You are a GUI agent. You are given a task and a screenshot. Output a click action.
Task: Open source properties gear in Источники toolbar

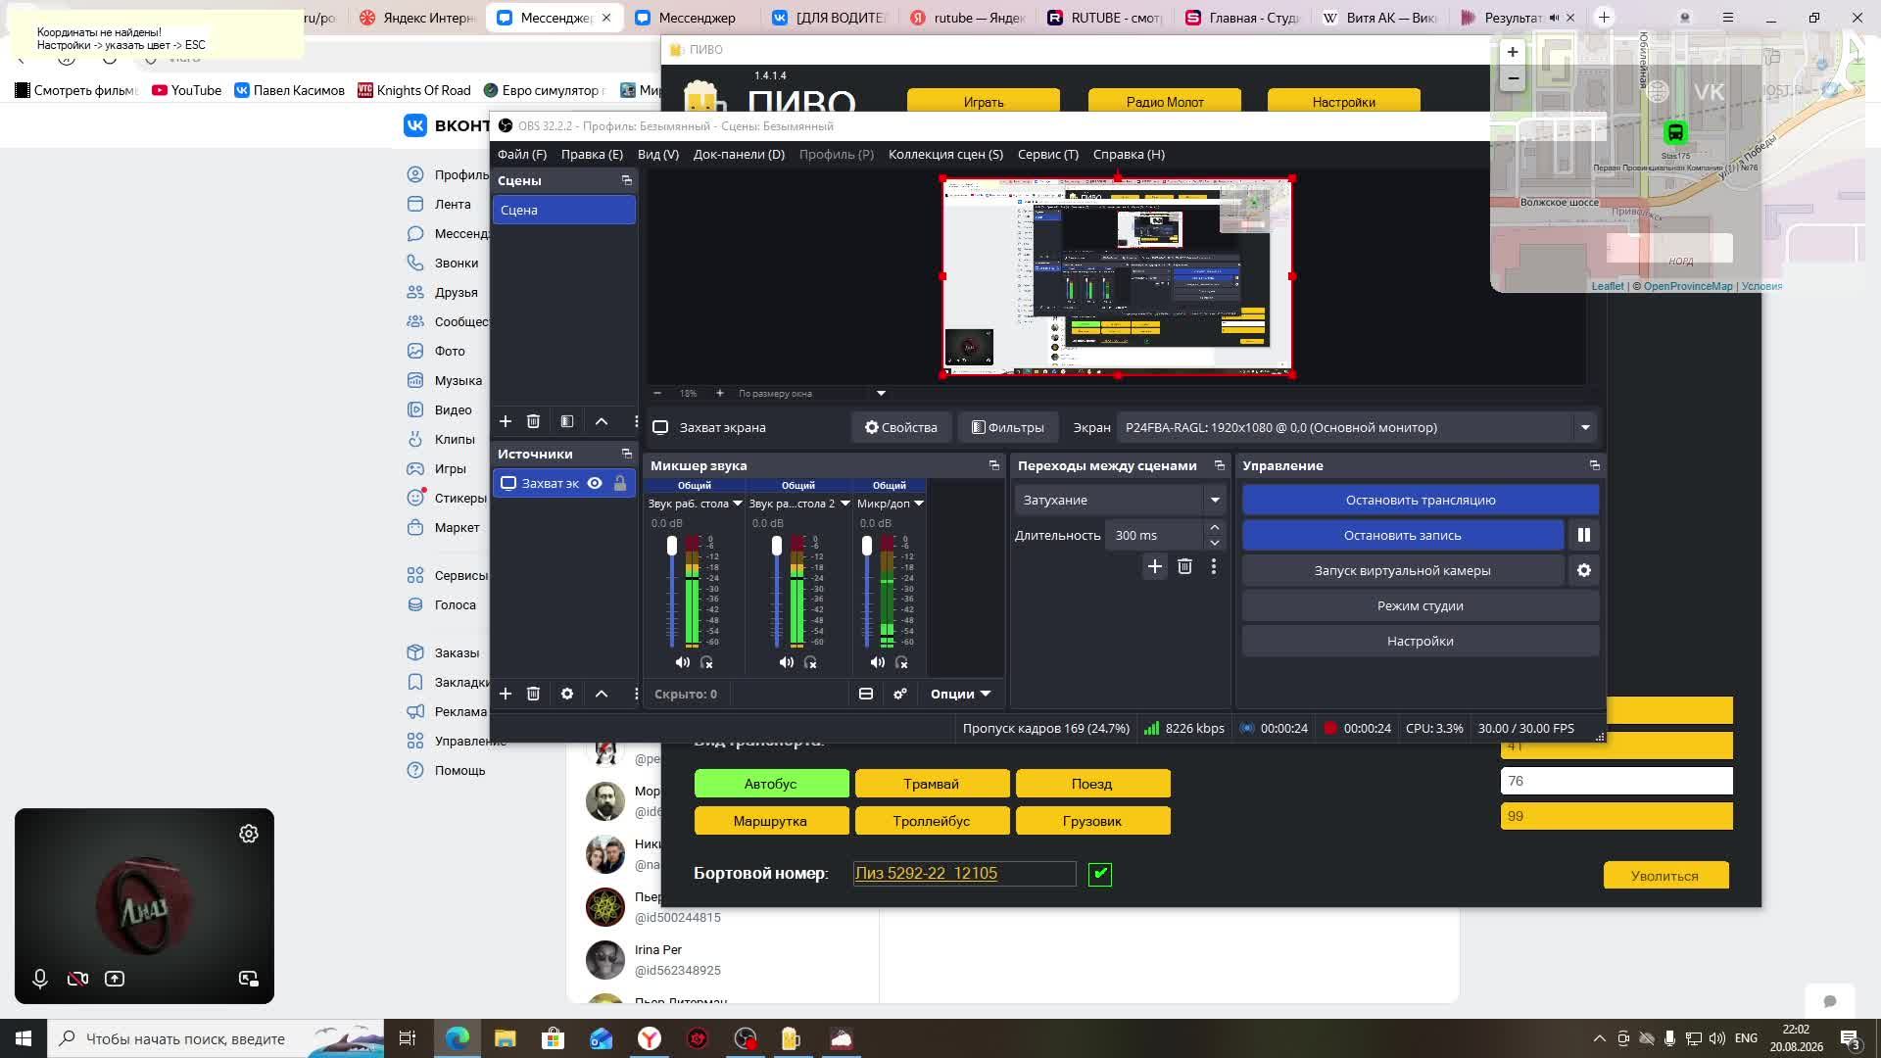pyautogui.click(x=567, y=694)
